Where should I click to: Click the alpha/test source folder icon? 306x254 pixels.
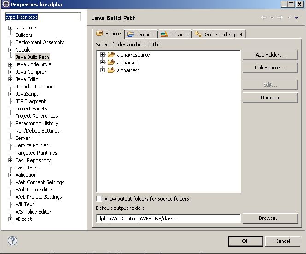tap(112, 70)
